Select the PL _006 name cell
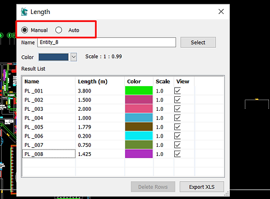The image size is (270, 199). pyautogui.click(x=49, y=136)
